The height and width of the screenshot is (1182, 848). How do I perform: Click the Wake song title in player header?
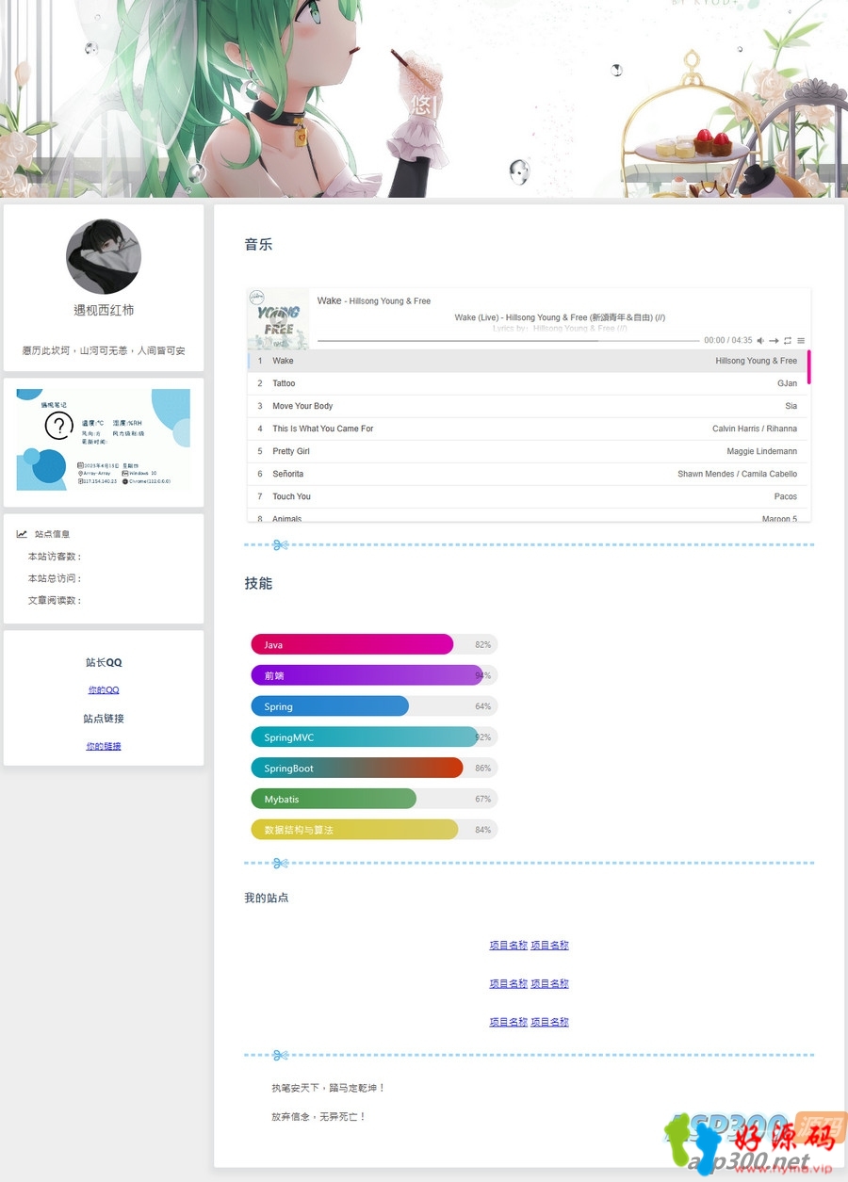point(329,300)
